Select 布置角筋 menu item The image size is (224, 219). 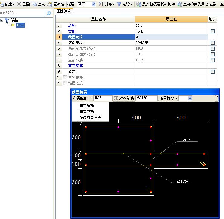pos(86,106)
